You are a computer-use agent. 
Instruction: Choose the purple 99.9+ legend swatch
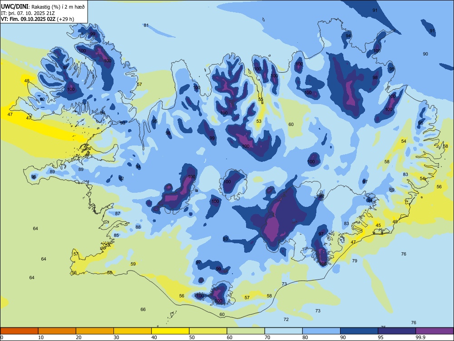pyautogui.click(x=434, y=331)
